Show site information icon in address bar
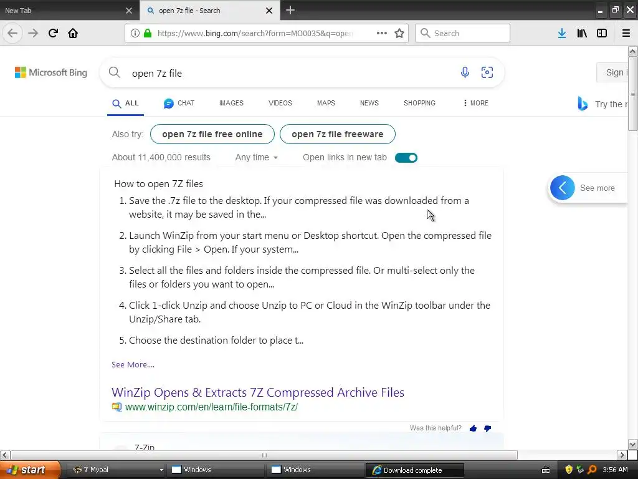638x479 pixels. pyautogui.click(x=135, y=33)
